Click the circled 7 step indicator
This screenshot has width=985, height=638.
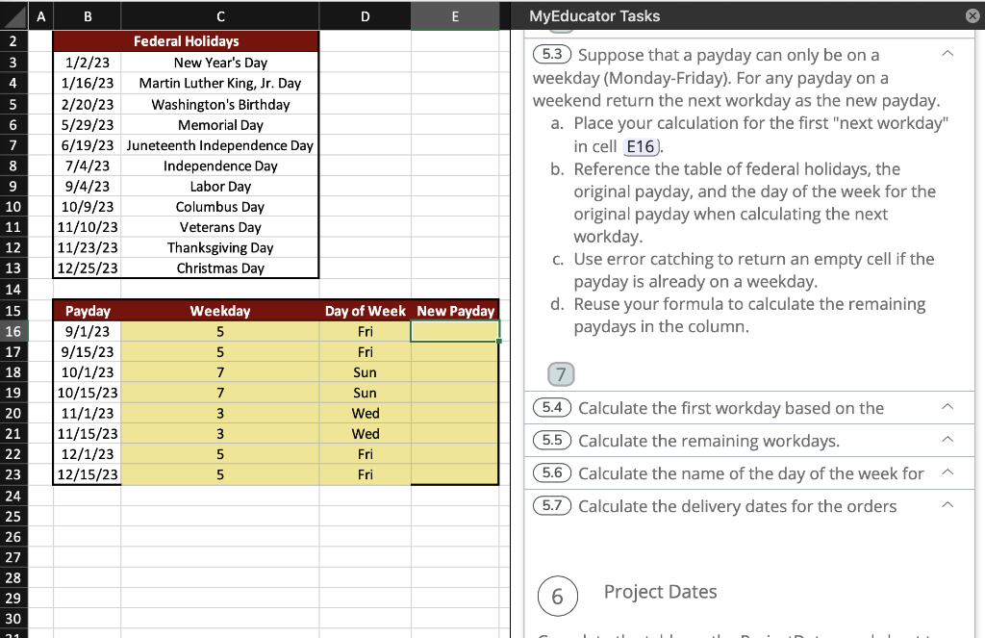point(559,373)
